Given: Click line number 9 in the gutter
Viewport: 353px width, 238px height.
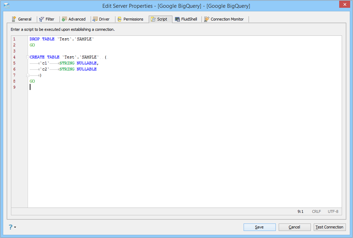Looking at the screenshot, I should (x=14, y=87).
